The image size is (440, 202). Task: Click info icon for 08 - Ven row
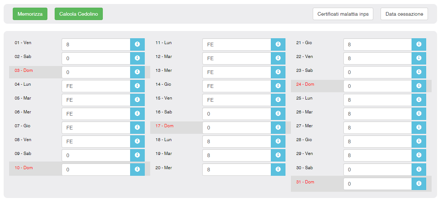137,141
